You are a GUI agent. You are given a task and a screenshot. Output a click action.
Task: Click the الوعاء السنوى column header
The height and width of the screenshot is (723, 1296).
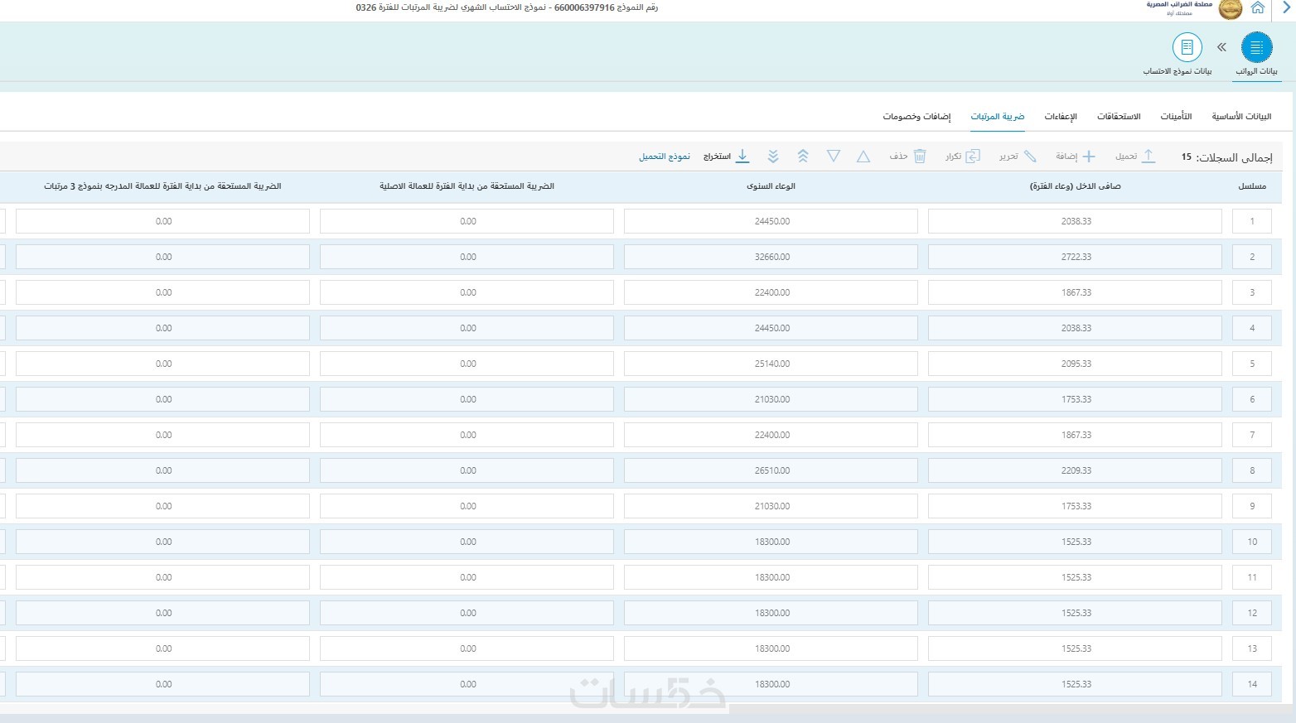[771, 186]
